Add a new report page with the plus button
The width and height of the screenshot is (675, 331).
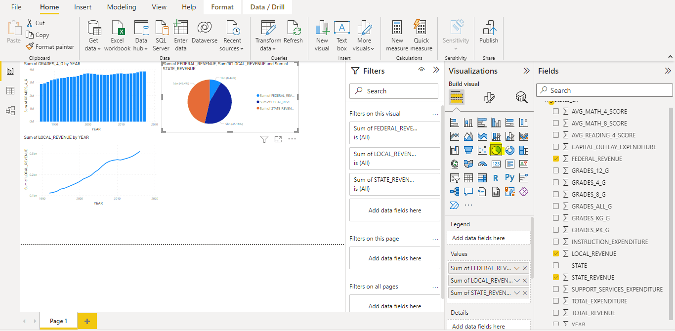click(87, 321)
